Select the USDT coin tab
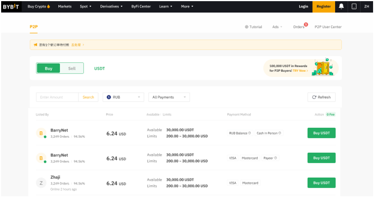 100,69
